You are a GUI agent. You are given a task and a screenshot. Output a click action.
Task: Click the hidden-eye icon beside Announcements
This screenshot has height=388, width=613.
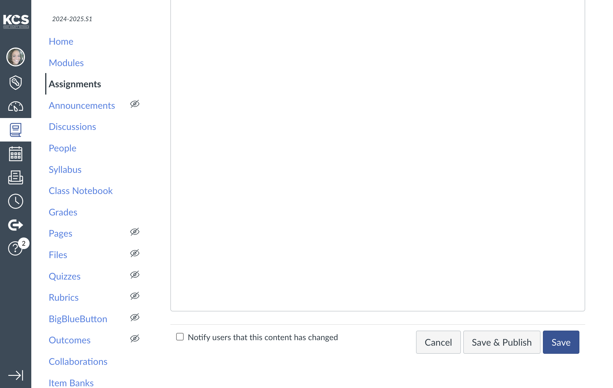(x=135, y=104)
